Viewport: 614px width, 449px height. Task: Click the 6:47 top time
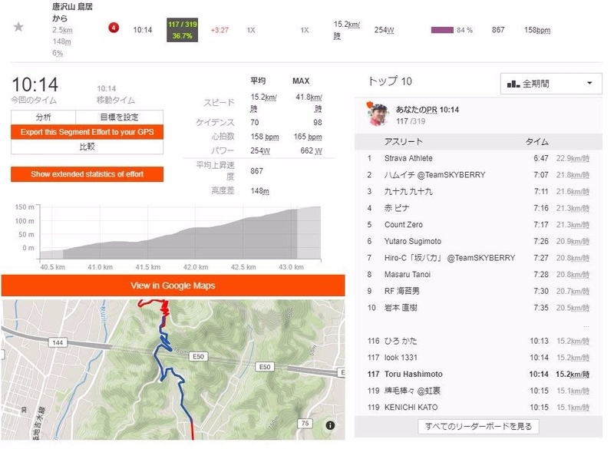tap(541, 158)
